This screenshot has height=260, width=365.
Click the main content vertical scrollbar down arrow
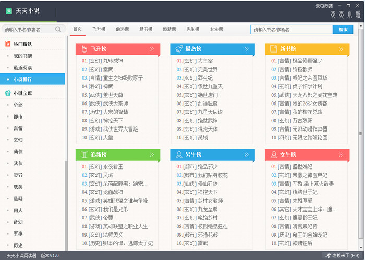pos(361,248)
